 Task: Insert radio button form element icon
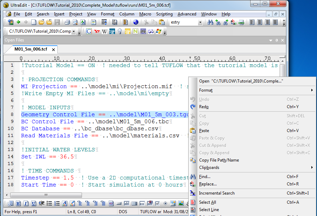pyautogui.click(x=165, y=203)
